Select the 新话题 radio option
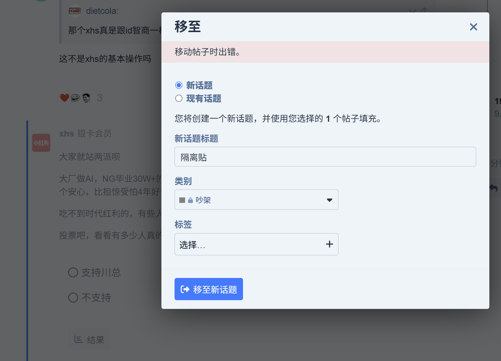This screenshot has width=501, height=361. (179, 85)
